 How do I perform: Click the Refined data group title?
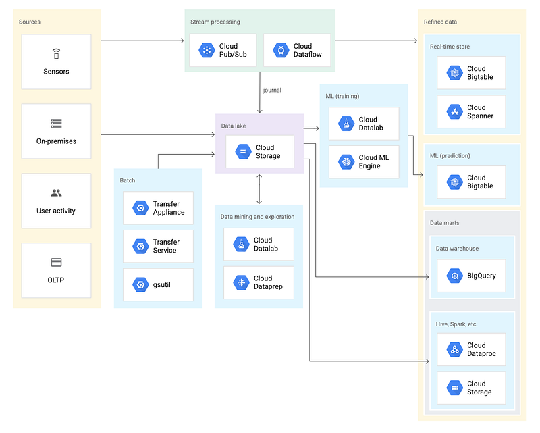pyautogui.click(x=440, y=22)
